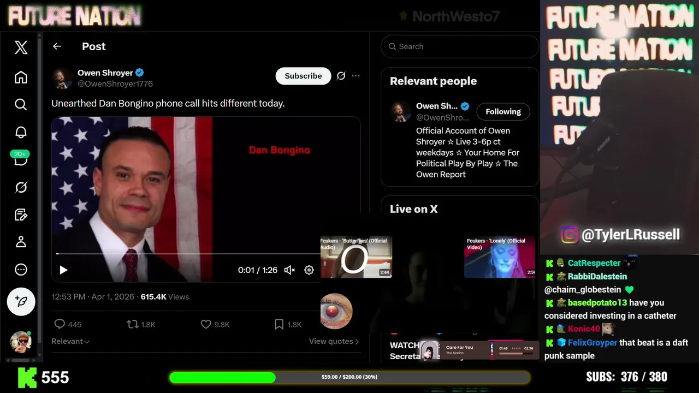The image size is (699, 393).
Task: Open View quotes link
Action: (x=334, y=341)
